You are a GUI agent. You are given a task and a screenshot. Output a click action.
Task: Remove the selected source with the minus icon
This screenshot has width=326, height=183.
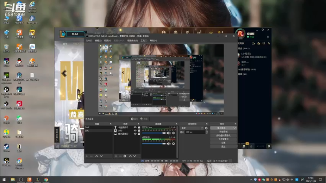(x=120, y=156)
